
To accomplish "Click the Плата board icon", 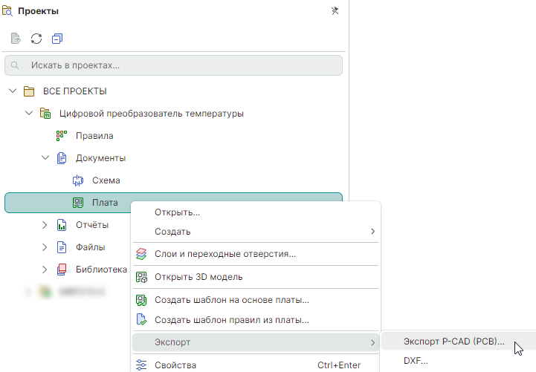I will [x=78, y=203].
